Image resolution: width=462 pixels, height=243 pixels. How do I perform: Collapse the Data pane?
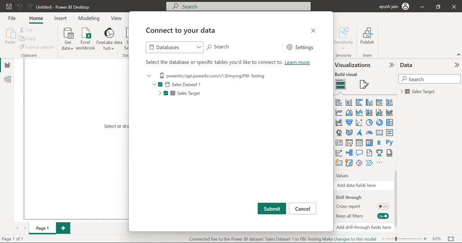[456, 65]
